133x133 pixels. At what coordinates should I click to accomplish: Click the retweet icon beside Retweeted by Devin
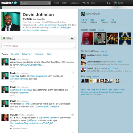tap(11, 128)
